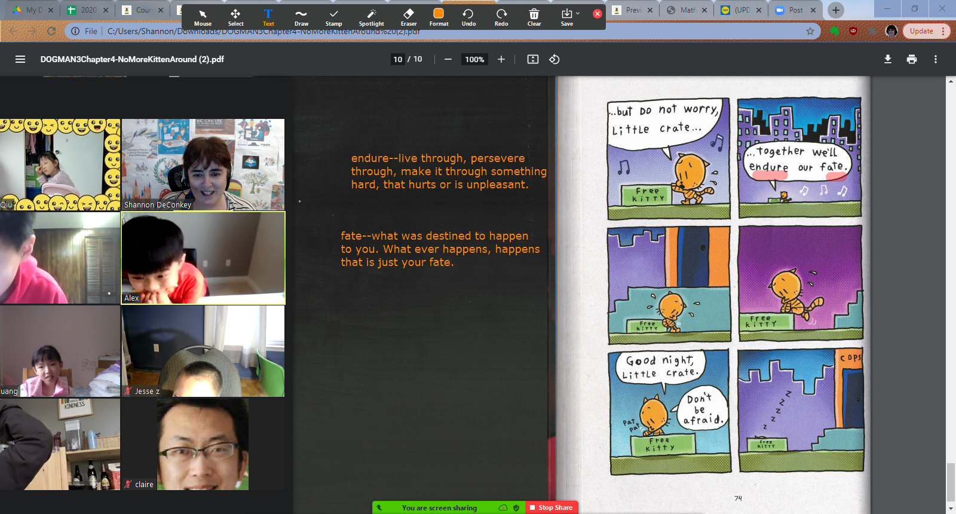Expand the Save options arrow
The image size is (956, 514).
pos(578,13)
